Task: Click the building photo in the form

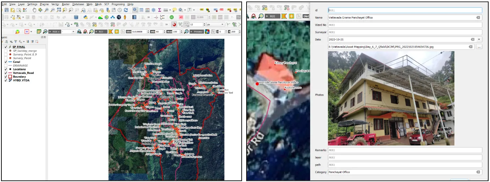Action: 391,98
